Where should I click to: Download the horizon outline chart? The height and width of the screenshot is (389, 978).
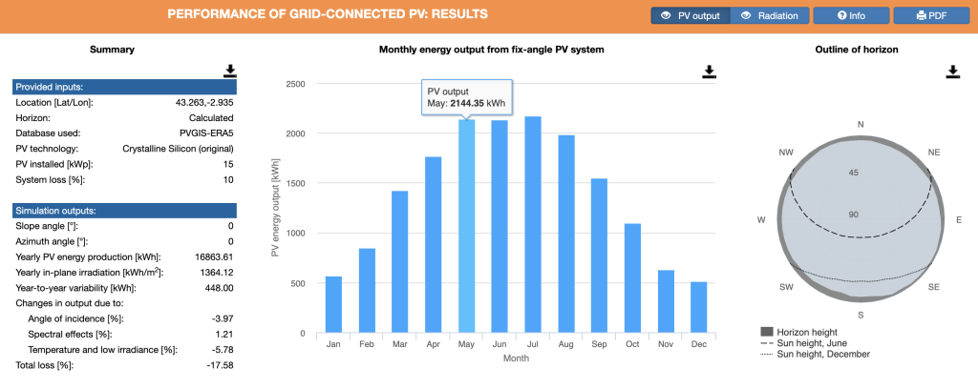pyautogui.click(x=952, y=72)
